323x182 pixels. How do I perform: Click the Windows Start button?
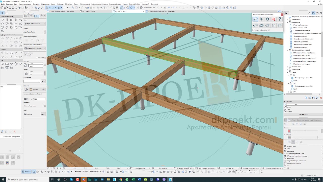click(3, 179)
